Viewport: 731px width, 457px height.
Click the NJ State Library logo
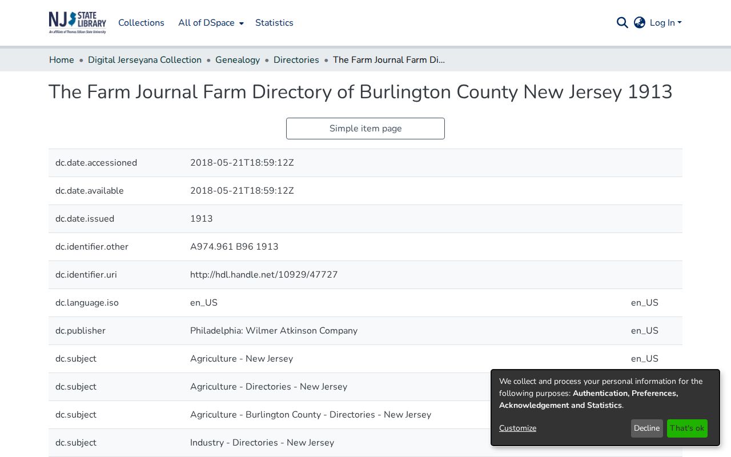coord(78,23)
